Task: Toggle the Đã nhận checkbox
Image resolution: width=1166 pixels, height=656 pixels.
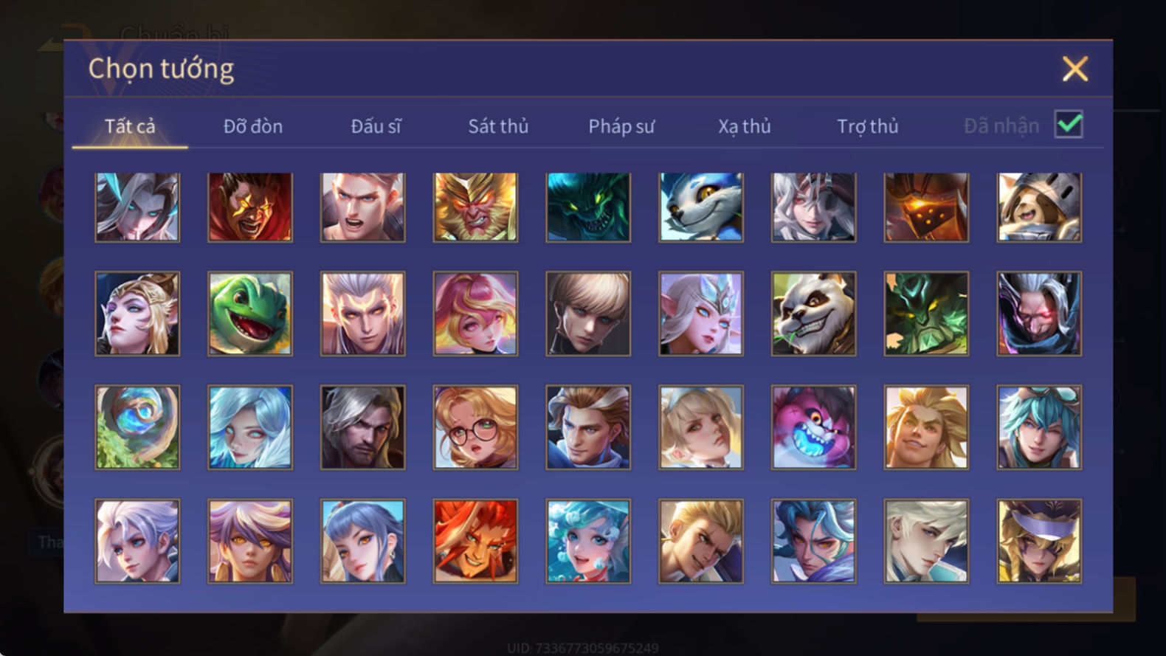Action: (1069, 125)
